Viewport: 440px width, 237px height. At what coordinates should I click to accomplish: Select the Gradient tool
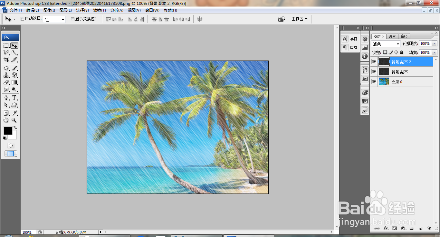tap(14, 82)
